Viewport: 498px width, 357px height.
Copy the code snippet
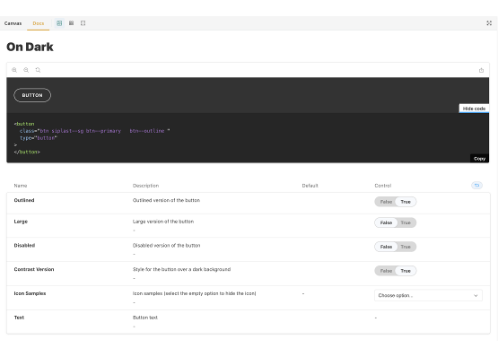(479, 159)
